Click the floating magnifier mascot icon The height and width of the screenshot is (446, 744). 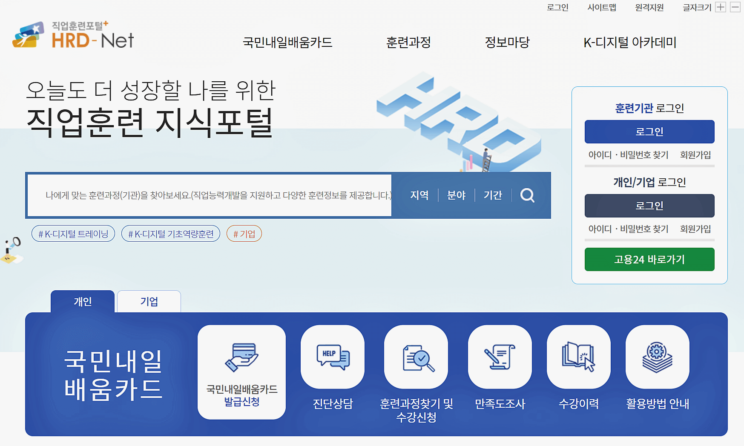(11, 251)
